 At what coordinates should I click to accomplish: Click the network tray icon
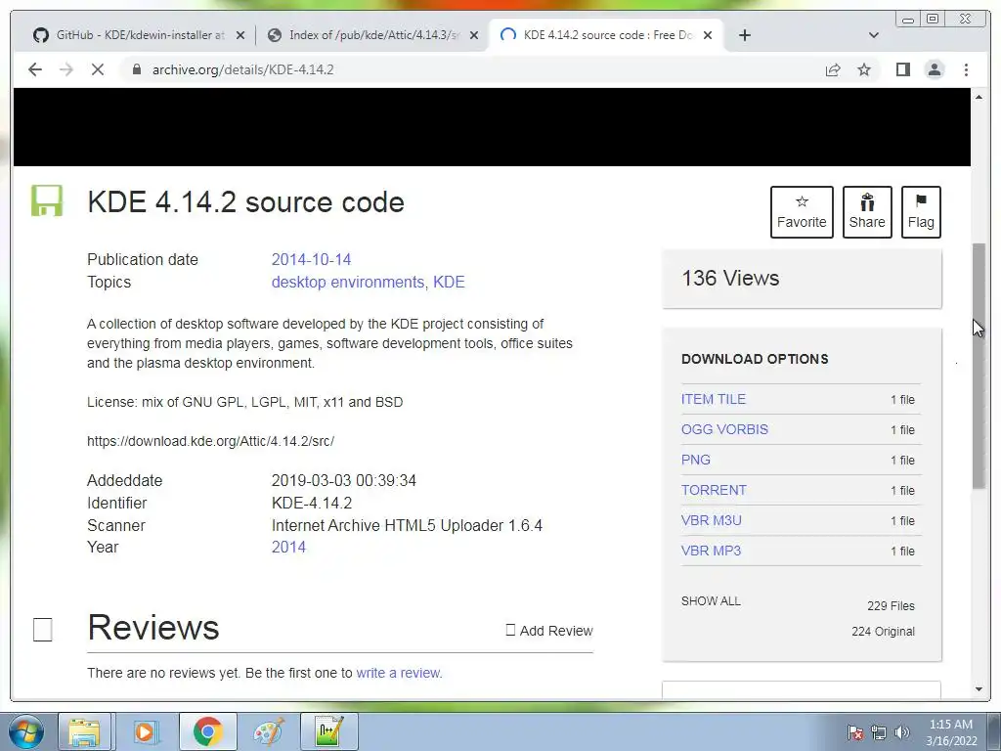click(x=879, y=732)
